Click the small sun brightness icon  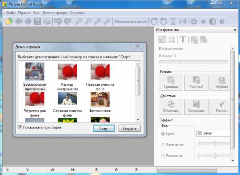click(x=203, y=22)
